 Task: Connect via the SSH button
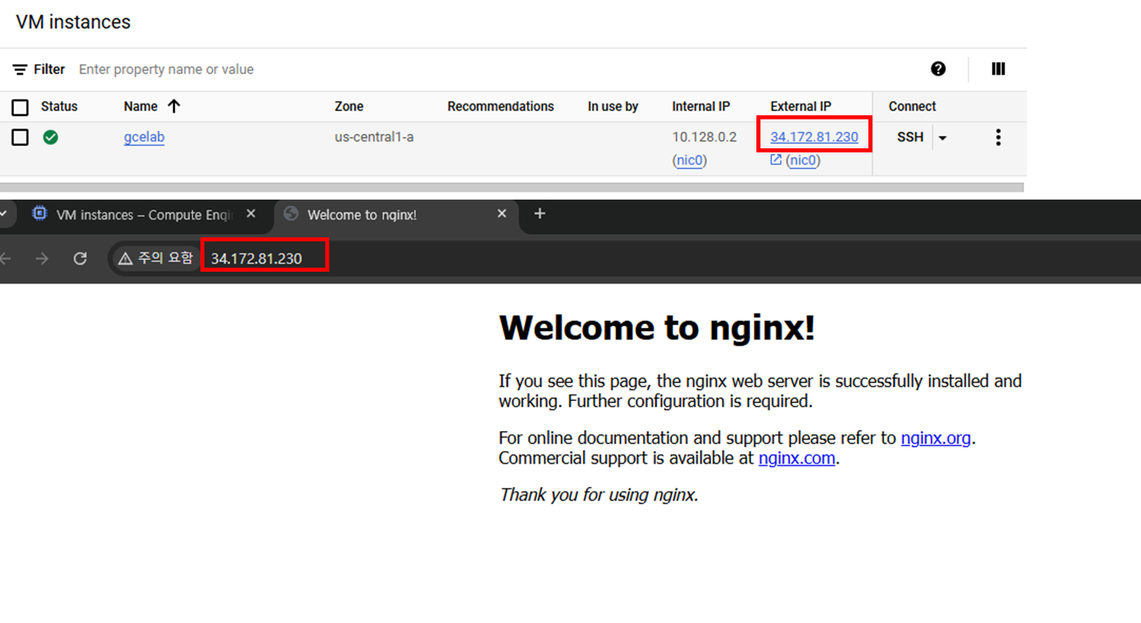[910, 137]
